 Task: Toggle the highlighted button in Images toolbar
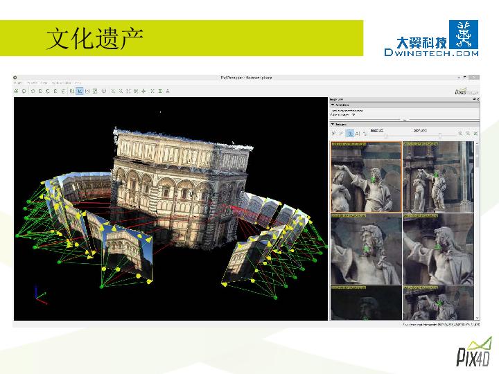349,133
